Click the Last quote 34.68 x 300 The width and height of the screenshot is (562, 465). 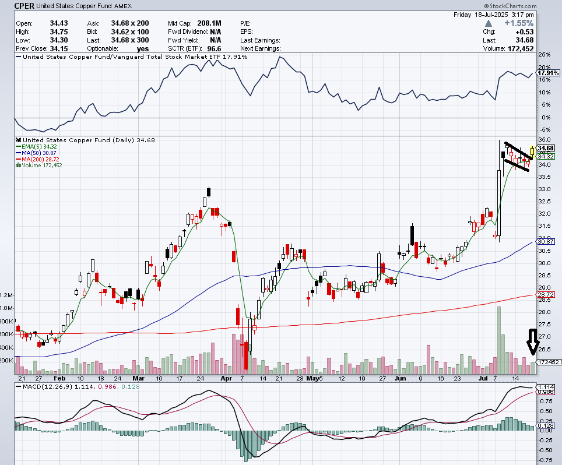[130, 40]
